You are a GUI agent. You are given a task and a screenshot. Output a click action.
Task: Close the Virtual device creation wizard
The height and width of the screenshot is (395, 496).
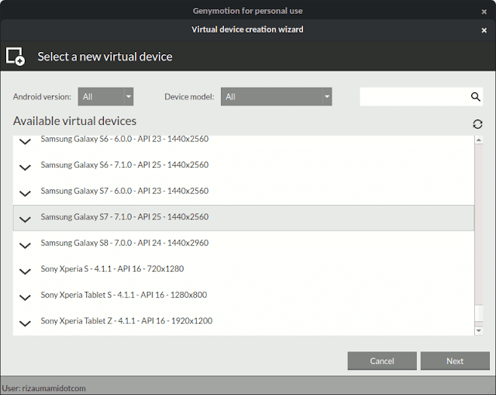[484, 30]
